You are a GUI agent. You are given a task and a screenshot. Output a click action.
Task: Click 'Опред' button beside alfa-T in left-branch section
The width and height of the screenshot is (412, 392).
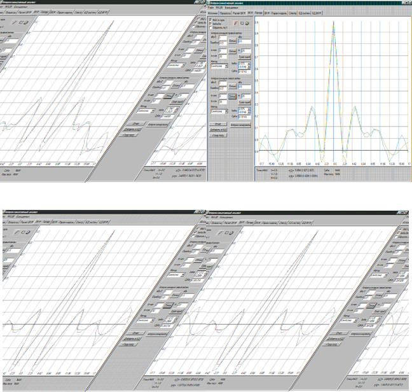click(x=232, y=87)
